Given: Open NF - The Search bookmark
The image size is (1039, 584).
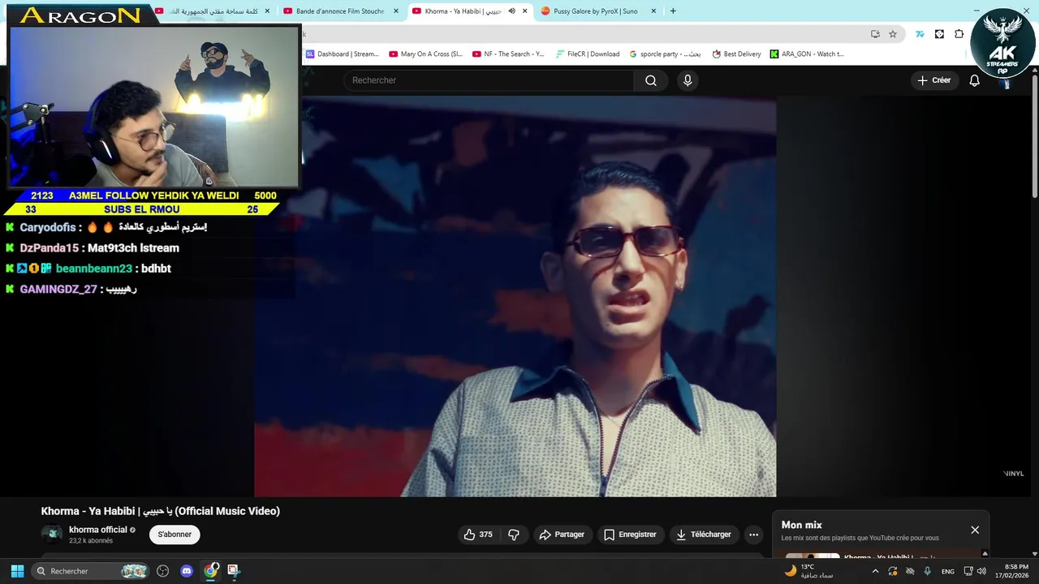Looking at the screenshot, I should pos(507,54).
